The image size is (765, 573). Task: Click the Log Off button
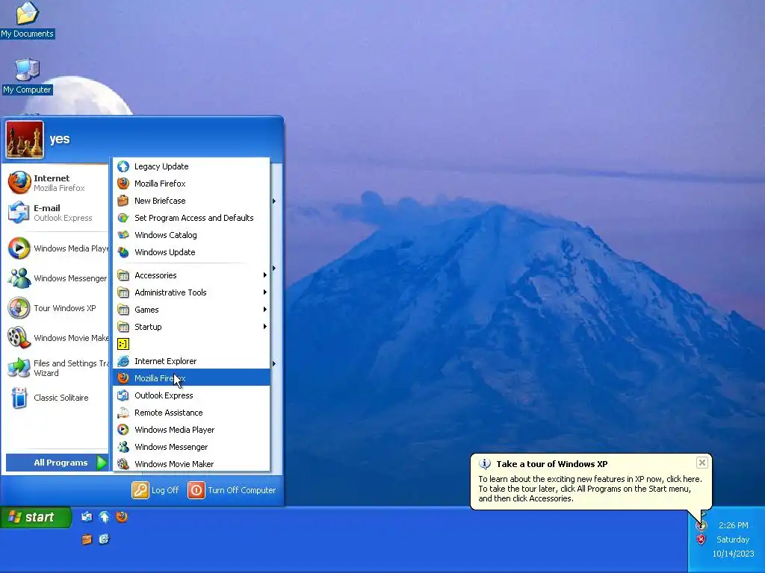tap(155, 490)
